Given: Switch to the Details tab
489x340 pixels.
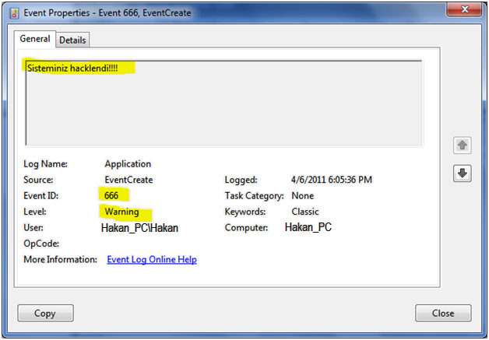Looking at the screenshot, I should pyautogui.click(x=72, y=40).
